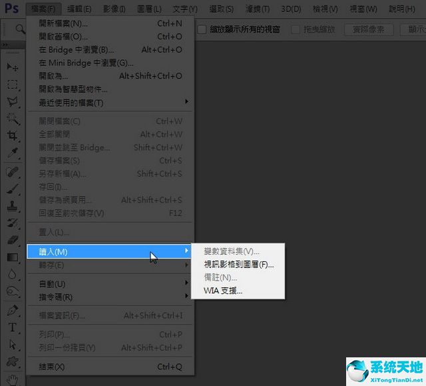
Task: Select 在 Mini Bridge 中瀏覽(G)... entry
Action: tap(110, 63)
